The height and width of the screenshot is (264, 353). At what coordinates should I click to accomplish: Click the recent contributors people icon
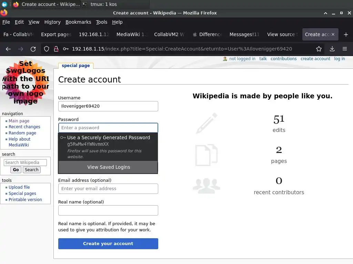206,186
